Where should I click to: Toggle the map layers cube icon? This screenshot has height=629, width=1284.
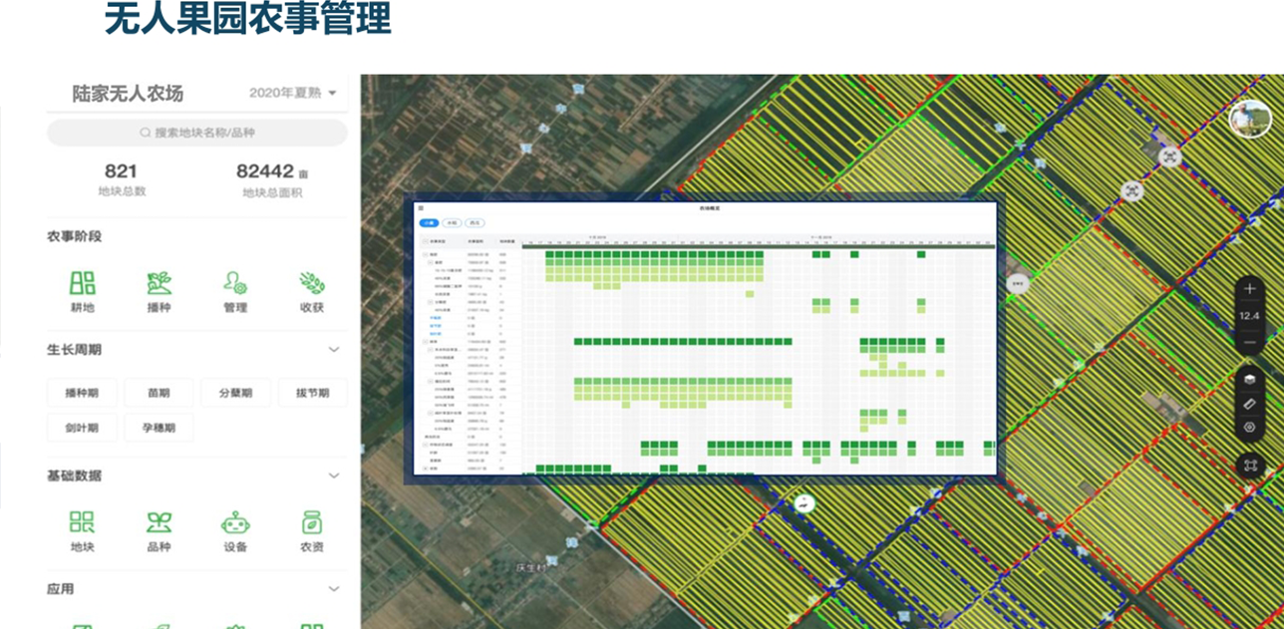click(1250, 380)
